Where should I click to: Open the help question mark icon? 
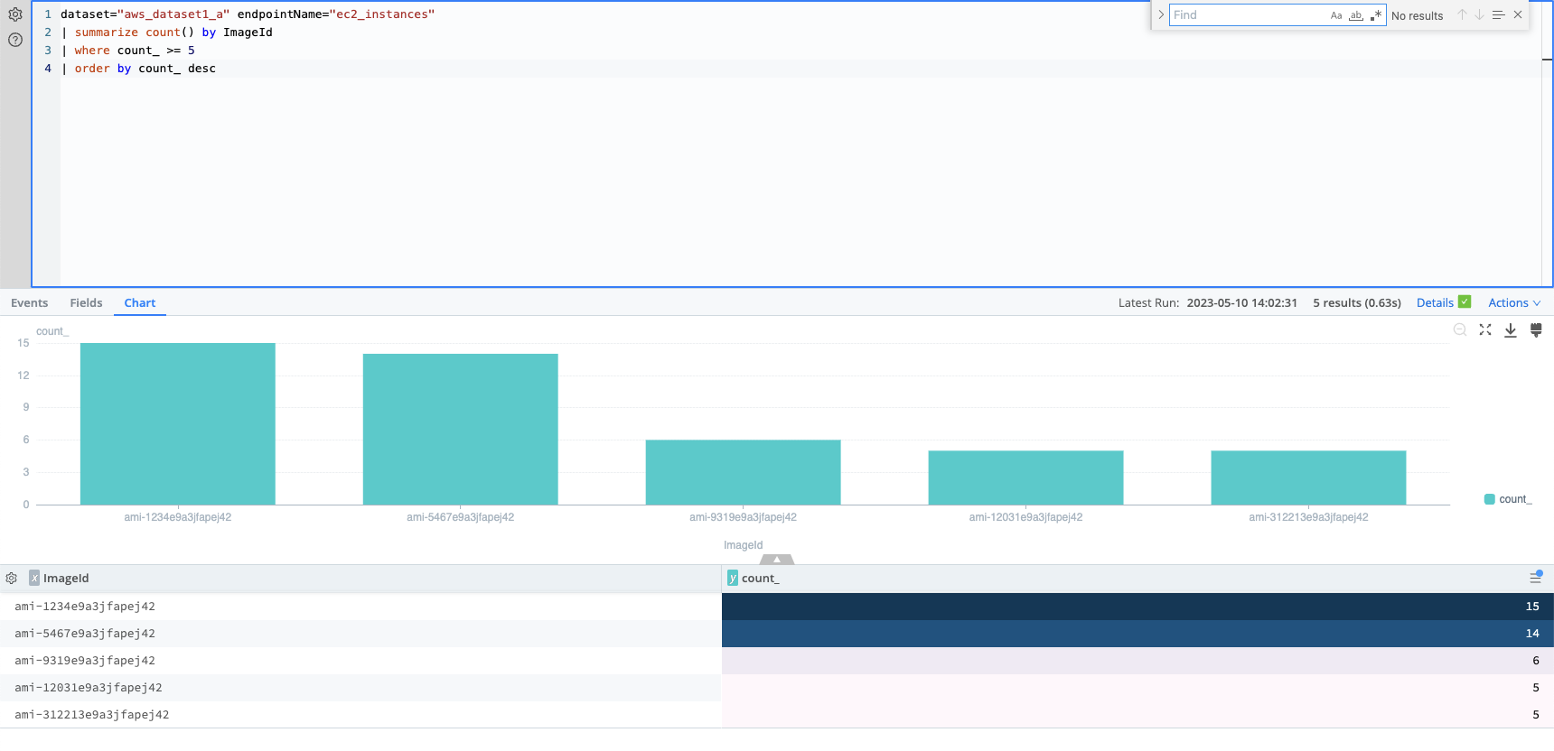(15, 40)
